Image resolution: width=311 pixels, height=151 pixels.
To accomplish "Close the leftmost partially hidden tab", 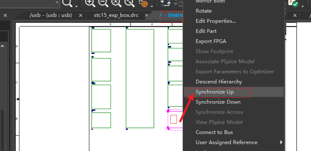I will pyautogui.click(x=5, y=16).
